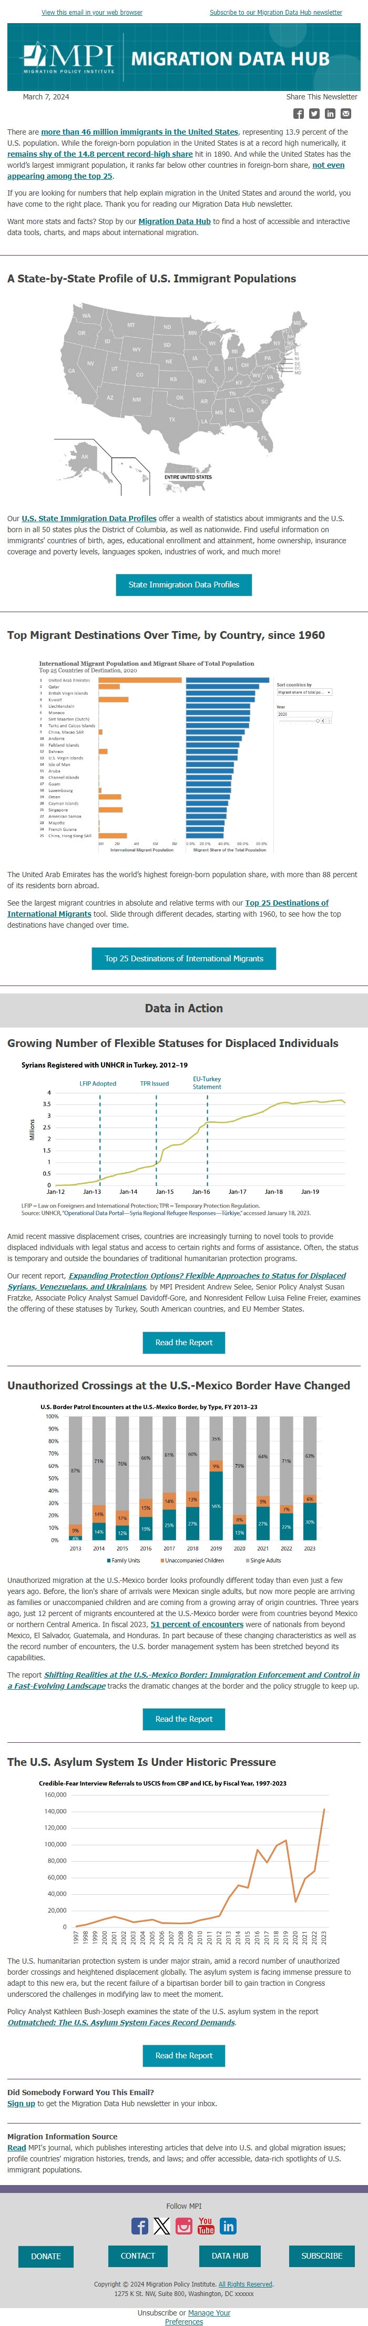Open MPI's X profile from footer
368x2326 pixels.
click(x=161, y=2226)
